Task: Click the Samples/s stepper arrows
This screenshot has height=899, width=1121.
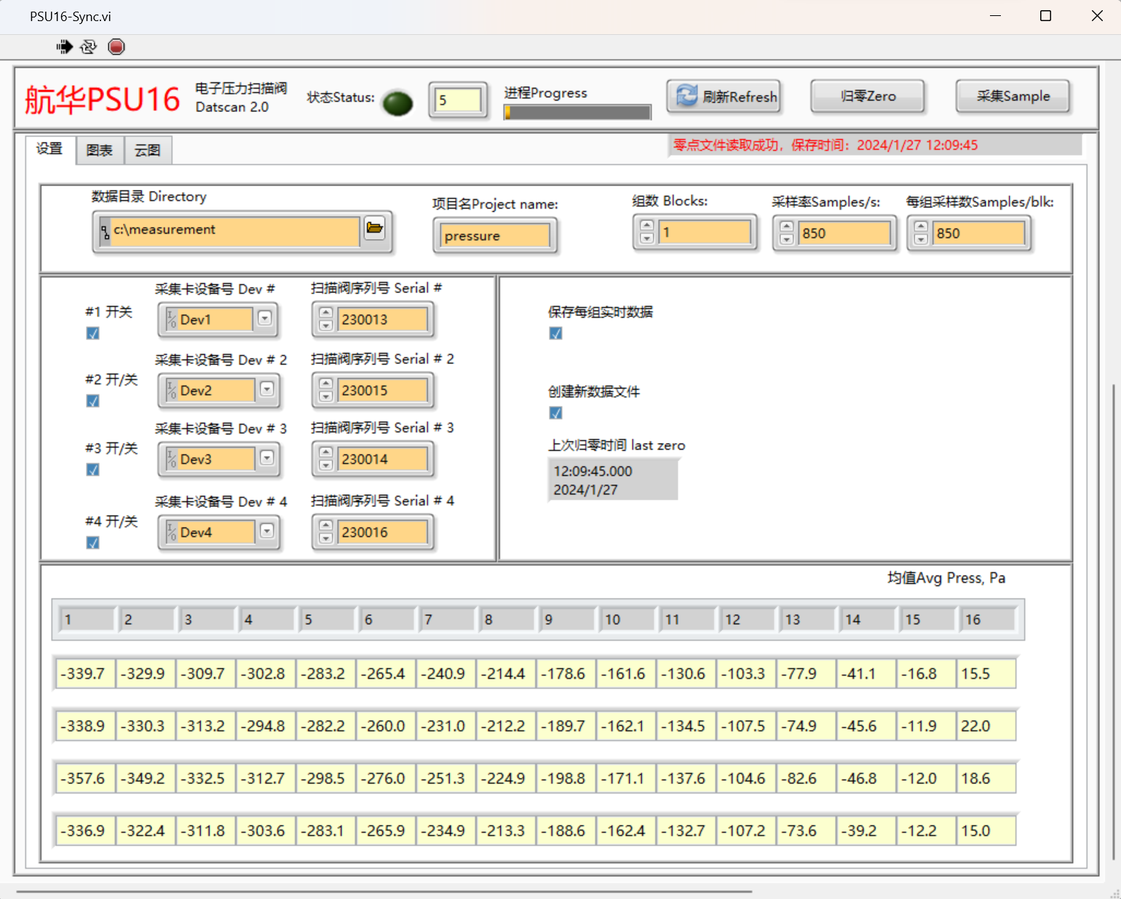Action: [x=786, y=233]
